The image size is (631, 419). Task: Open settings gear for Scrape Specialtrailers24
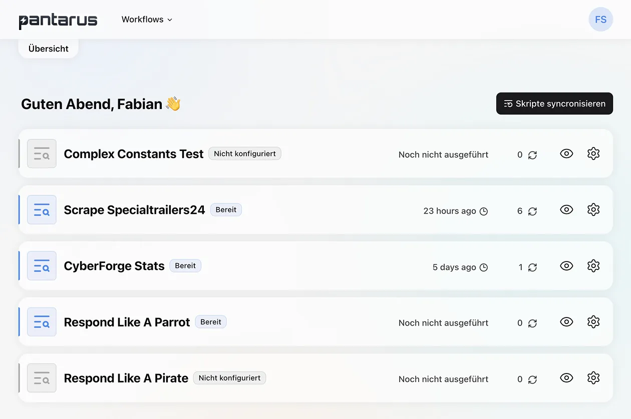pos(593,210)
